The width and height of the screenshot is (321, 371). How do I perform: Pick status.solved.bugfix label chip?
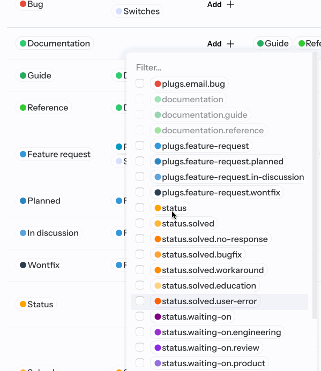pyautogui.click(x=198, y=255)
